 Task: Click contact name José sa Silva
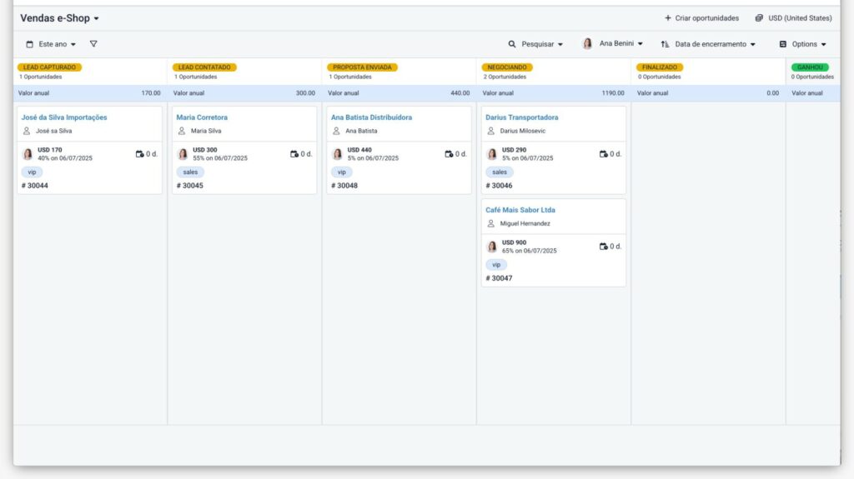[x=54, y=131]
